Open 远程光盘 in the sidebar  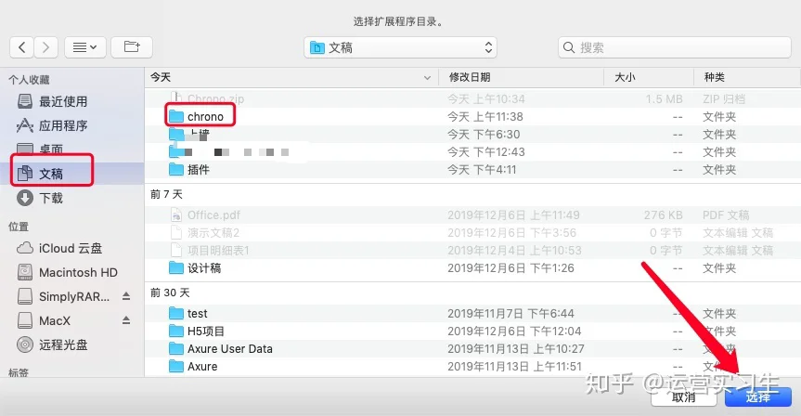pos(52,344)
